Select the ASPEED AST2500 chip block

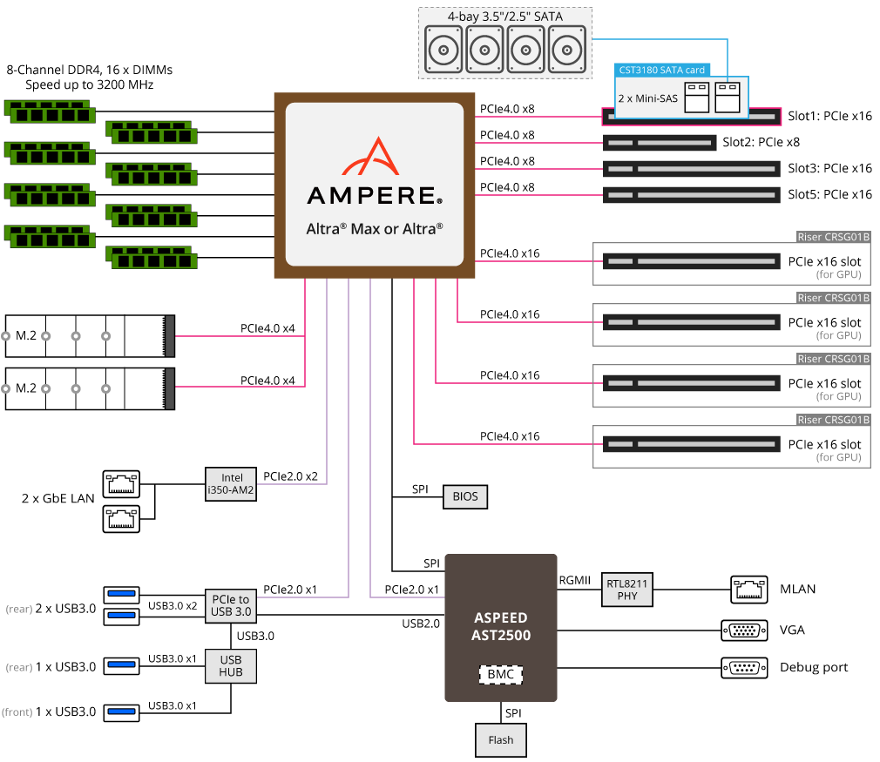(501, 627)
